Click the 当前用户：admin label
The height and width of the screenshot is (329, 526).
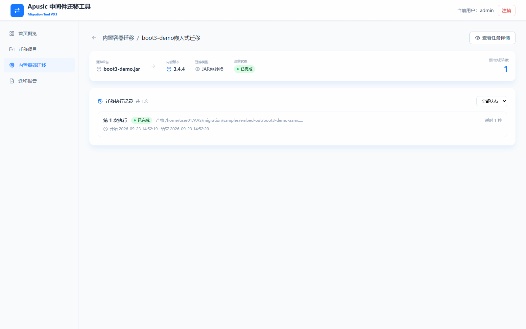(475, 11)
